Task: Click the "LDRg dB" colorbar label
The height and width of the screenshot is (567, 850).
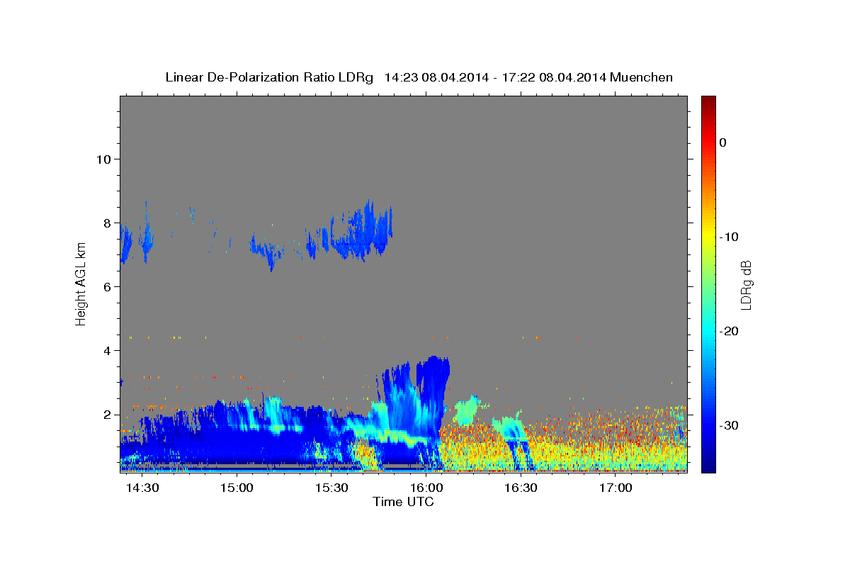Action: (x=745, y=285)
